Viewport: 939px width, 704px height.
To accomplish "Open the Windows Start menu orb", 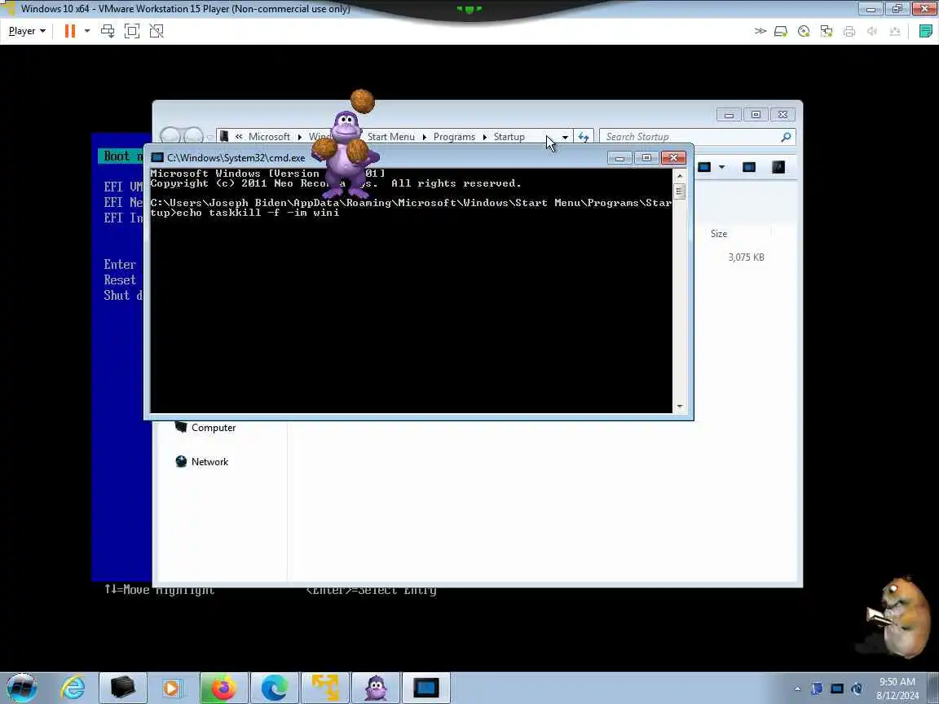I will 21,687.
